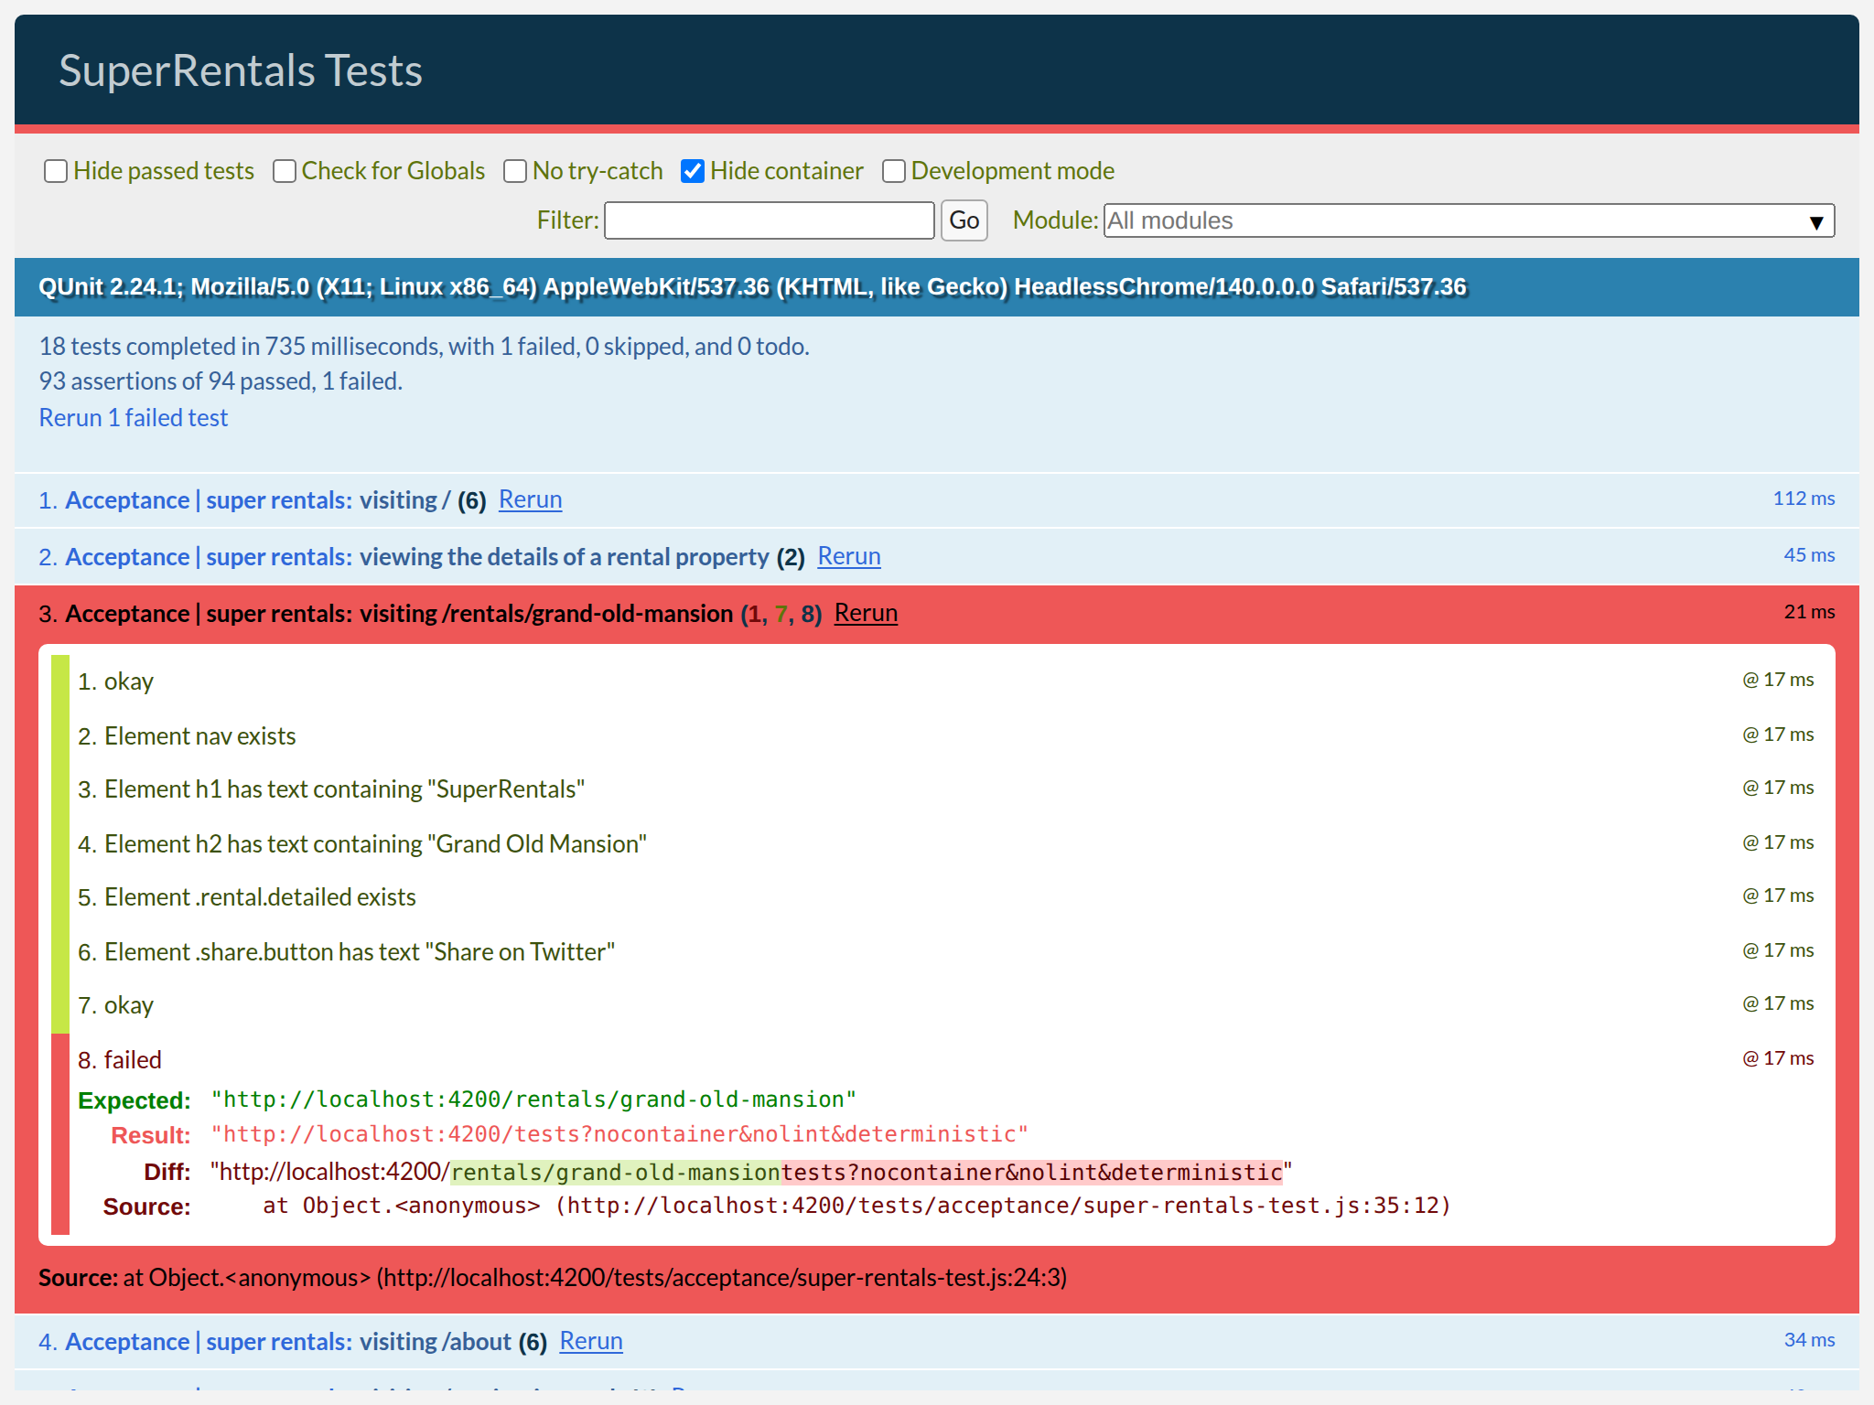Rerun the failed grand-old-mansion test

pyautogui.click(x=866, y=614)
